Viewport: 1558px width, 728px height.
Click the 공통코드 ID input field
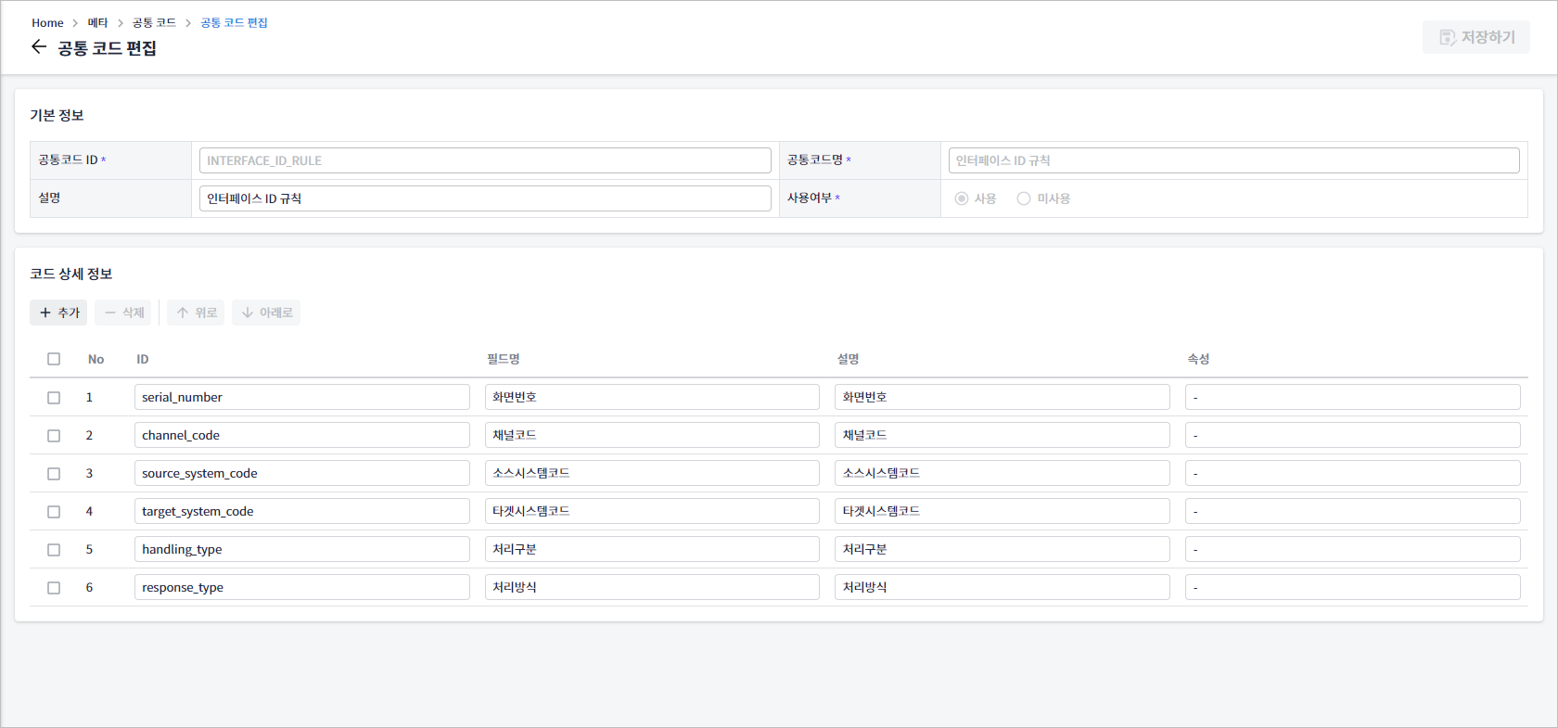[x=485, y=160]
